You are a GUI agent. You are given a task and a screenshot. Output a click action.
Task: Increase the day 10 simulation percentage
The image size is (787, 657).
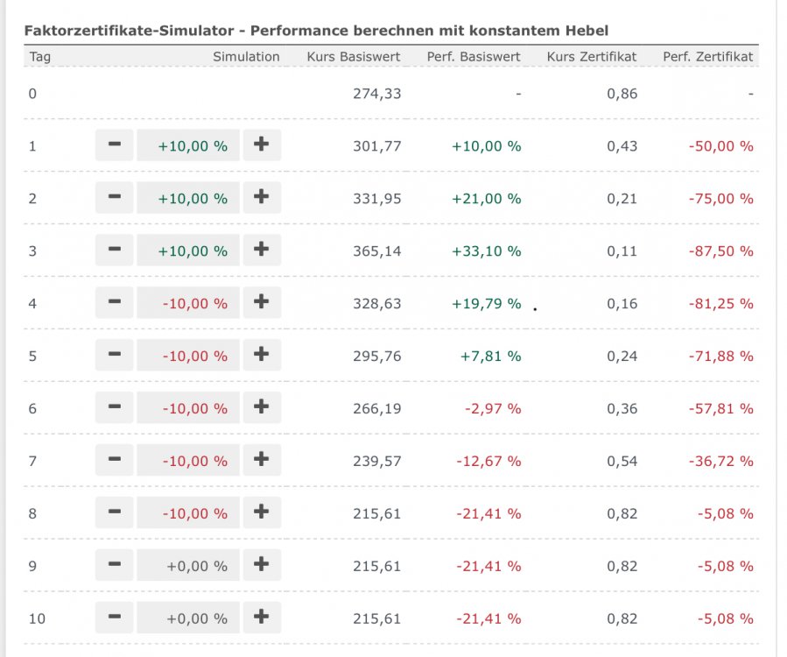click(x=261, y=618)
